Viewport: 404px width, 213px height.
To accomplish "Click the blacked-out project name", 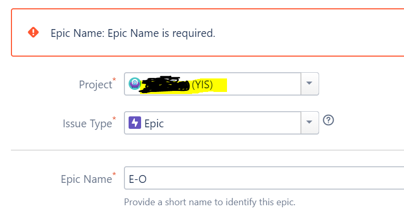I will [164, 84].
